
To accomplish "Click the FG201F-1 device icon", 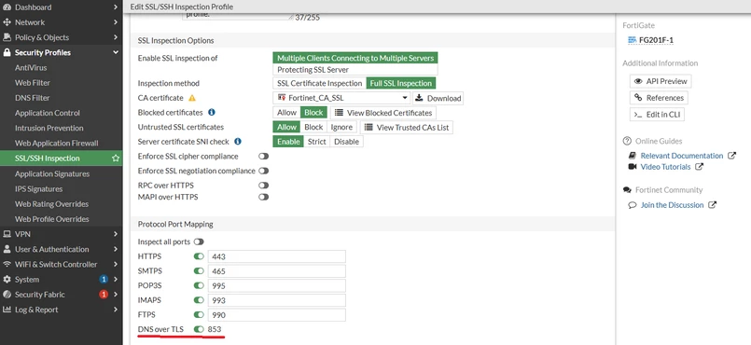I will 633,40.
